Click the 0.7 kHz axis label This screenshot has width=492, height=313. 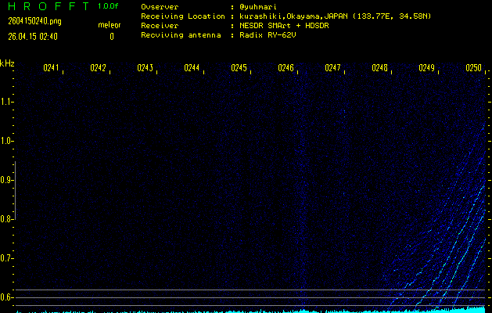point(6,258)
